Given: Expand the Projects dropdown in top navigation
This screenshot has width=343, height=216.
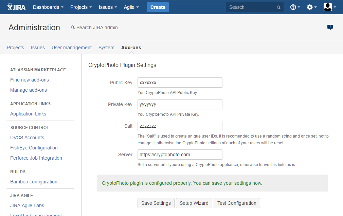Looking at the screenshot, I should tap(81, 7).
